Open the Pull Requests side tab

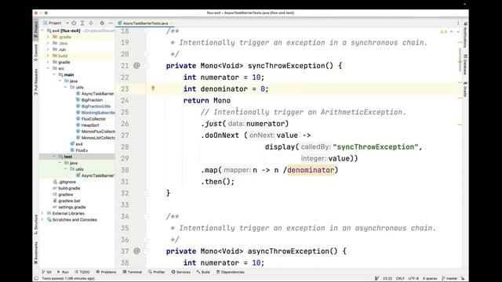[x=36, y=81]
